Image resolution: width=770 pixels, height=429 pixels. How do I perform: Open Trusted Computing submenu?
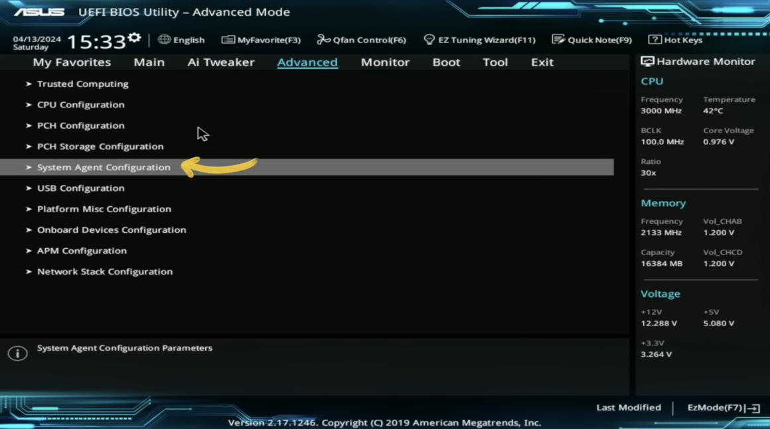pyautogui.click(x=83, y=84)
